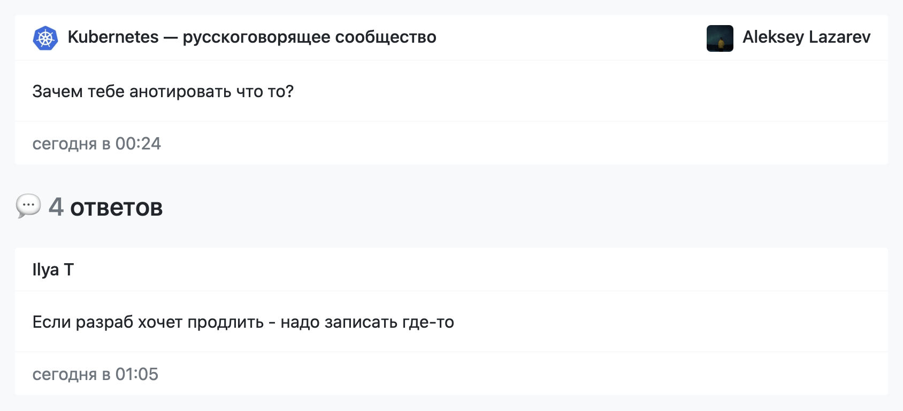Click the time '00:24' in first post

[138, 144]
